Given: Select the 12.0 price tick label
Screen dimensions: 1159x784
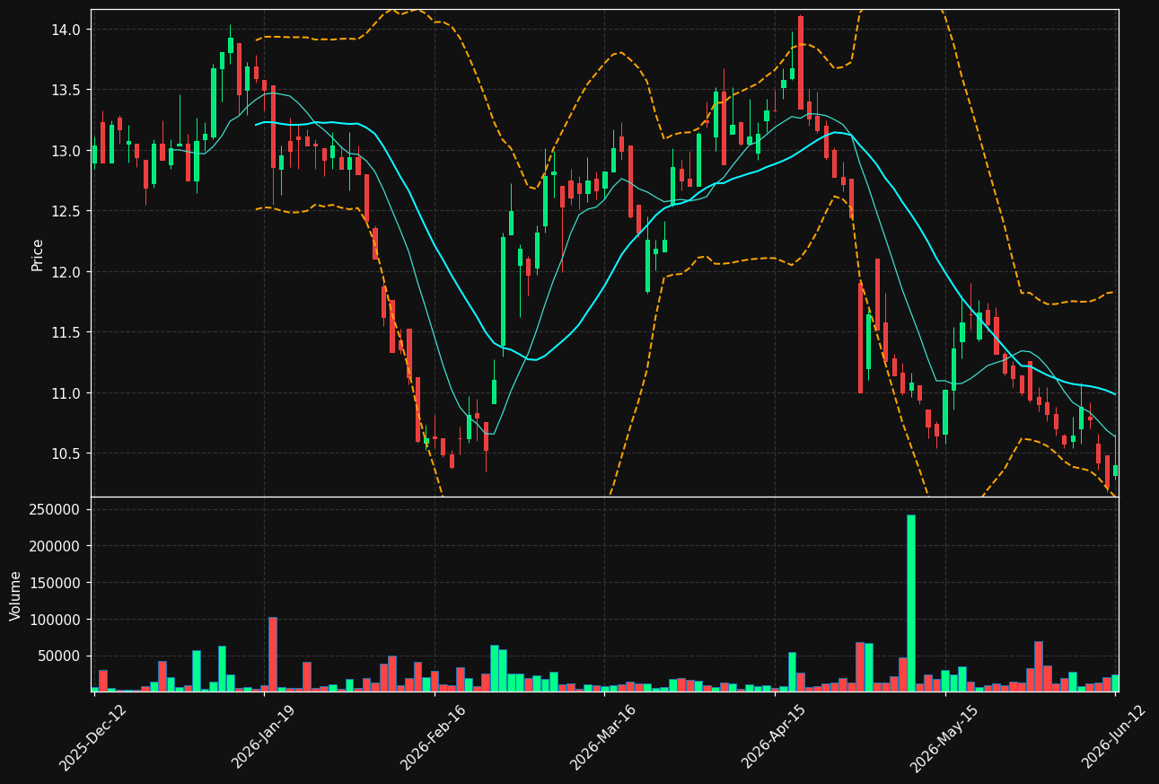Looking at the screenshot, I should coord(67,272).
